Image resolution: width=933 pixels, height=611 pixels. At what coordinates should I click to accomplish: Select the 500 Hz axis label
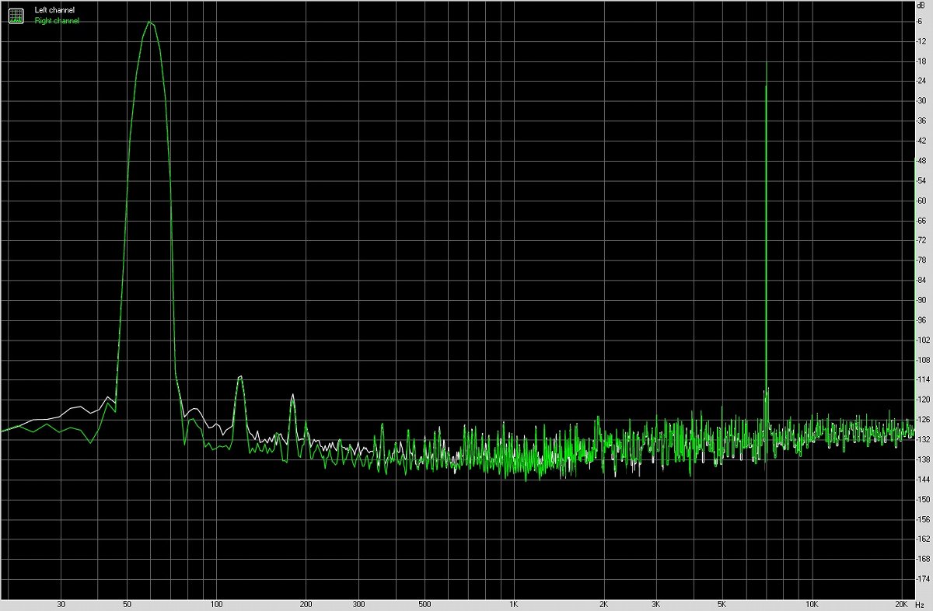pyautogui.click(x=425, y=602)
